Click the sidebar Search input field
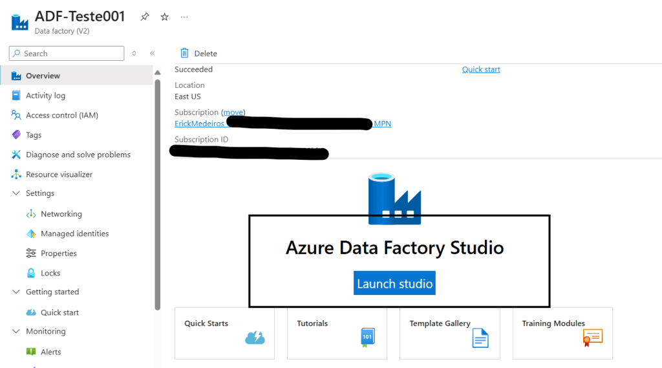662x368 pixels. coord(71,54)
